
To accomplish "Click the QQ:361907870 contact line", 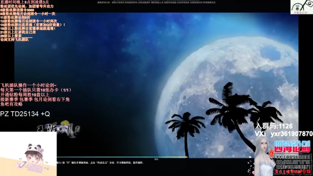I will click(x=293, y=162).
